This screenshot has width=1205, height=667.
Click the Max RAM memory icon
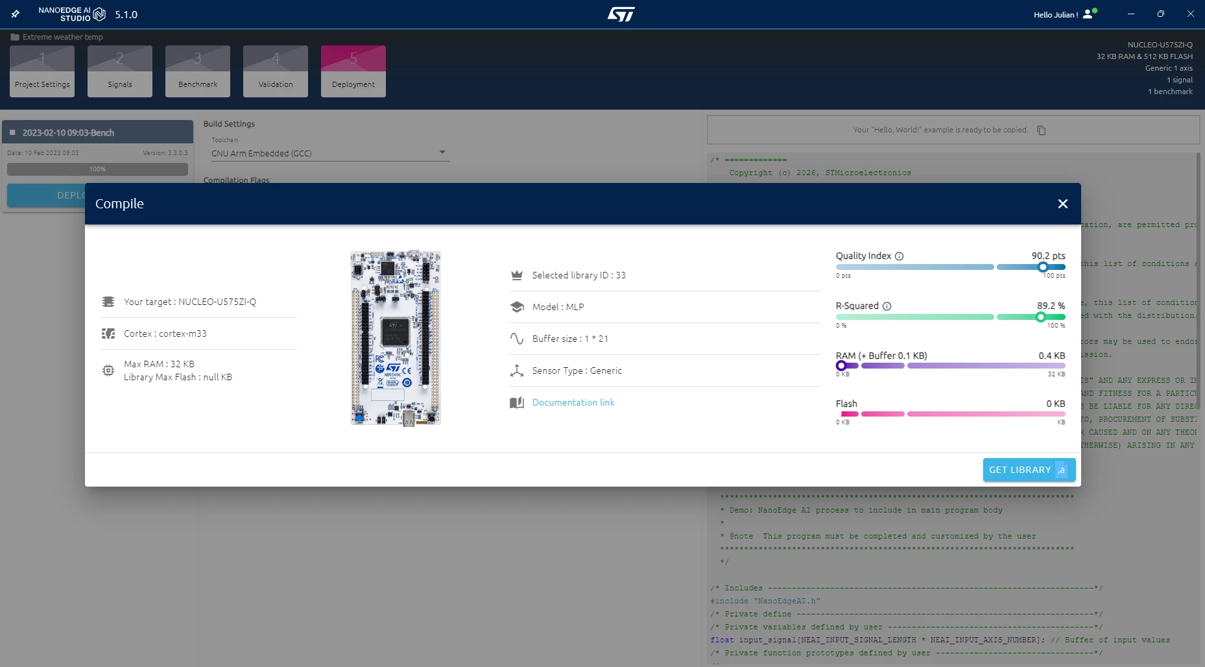click(108, 370)
